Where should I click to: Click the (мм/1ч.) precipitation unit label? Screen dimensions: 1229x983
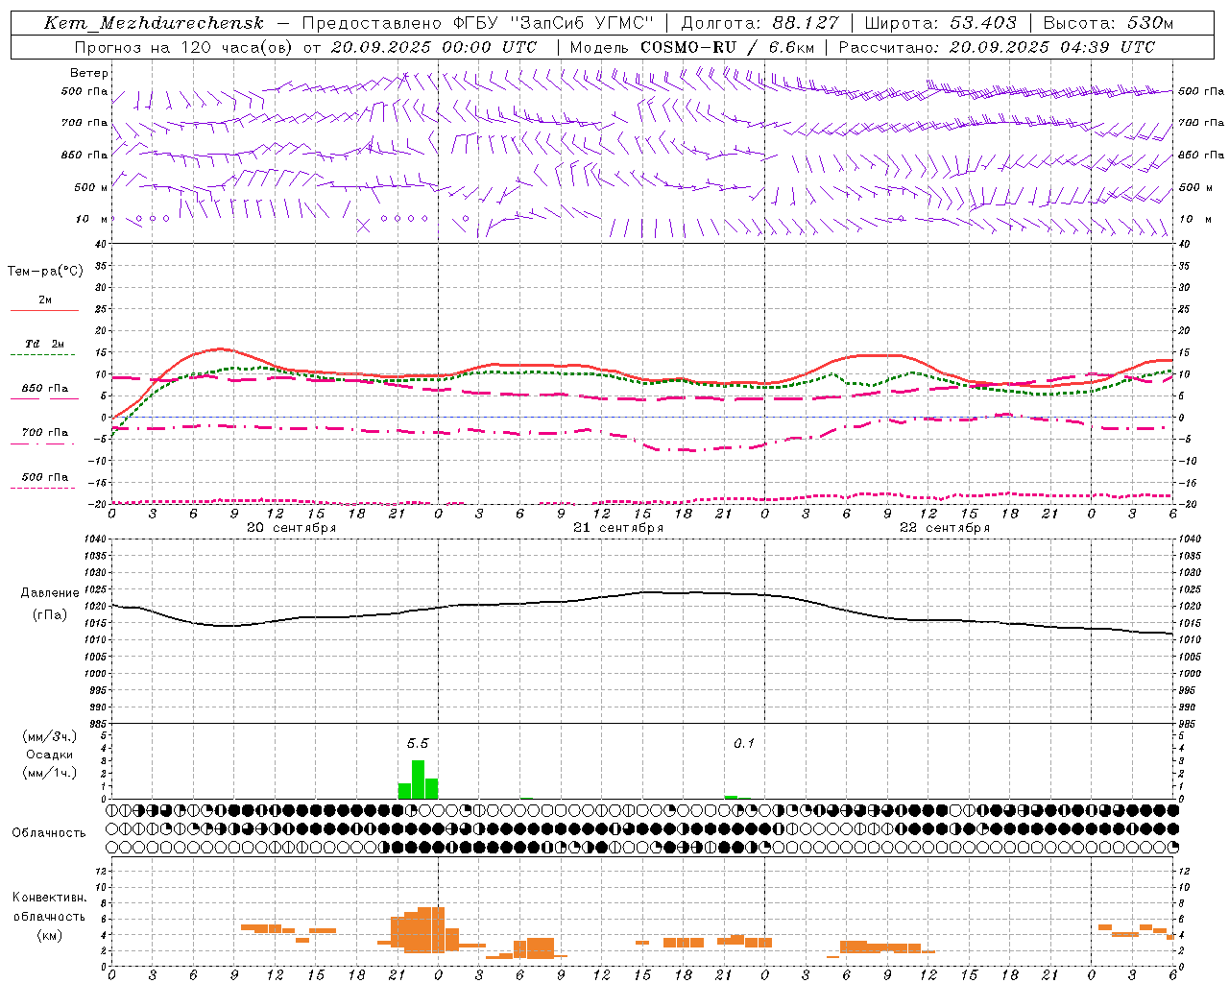(50, 772)
